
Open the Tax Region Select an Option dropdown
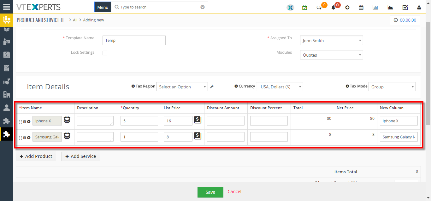tap(182, 87)
